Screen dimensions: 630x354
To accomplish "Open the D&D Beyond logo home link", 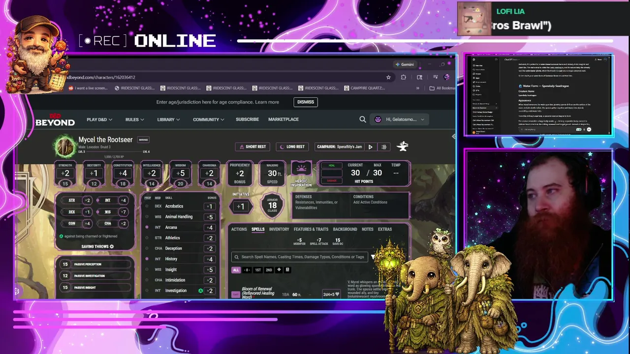I will (x=55, y=119).
